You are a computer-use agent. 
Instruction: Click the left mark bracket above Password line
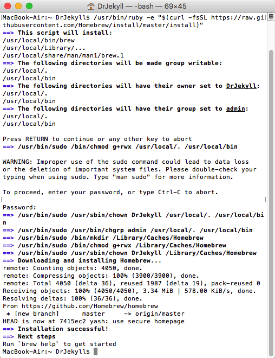(2, 200)
